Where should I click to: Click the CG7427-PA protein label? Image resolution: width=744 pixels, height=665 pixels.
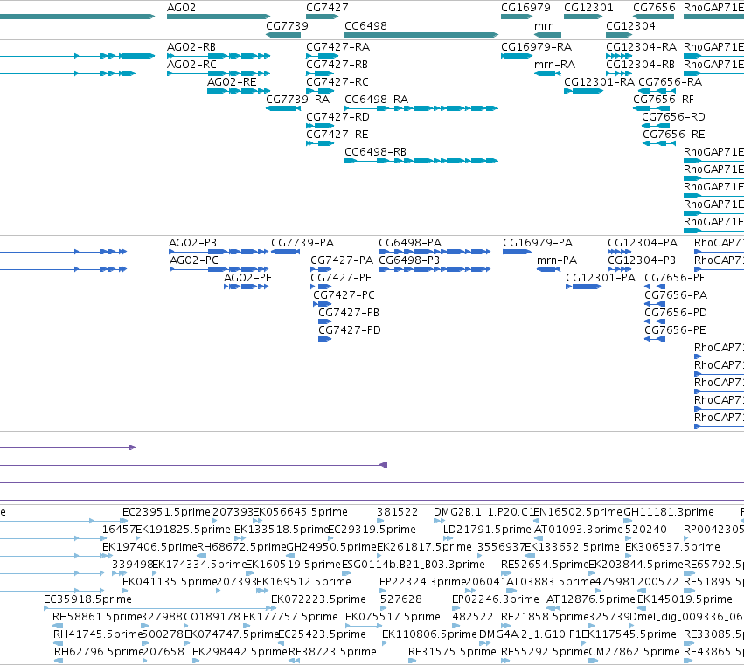342,260
